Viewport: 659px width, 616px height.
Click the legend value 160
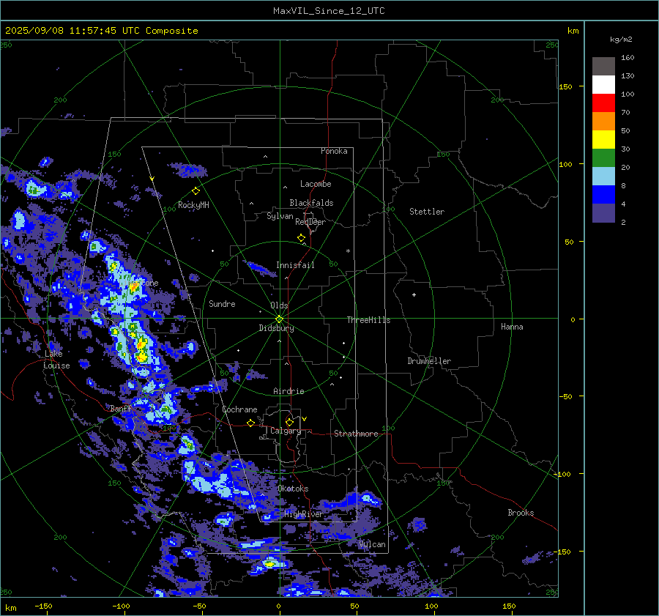click(x=628, y=58)
